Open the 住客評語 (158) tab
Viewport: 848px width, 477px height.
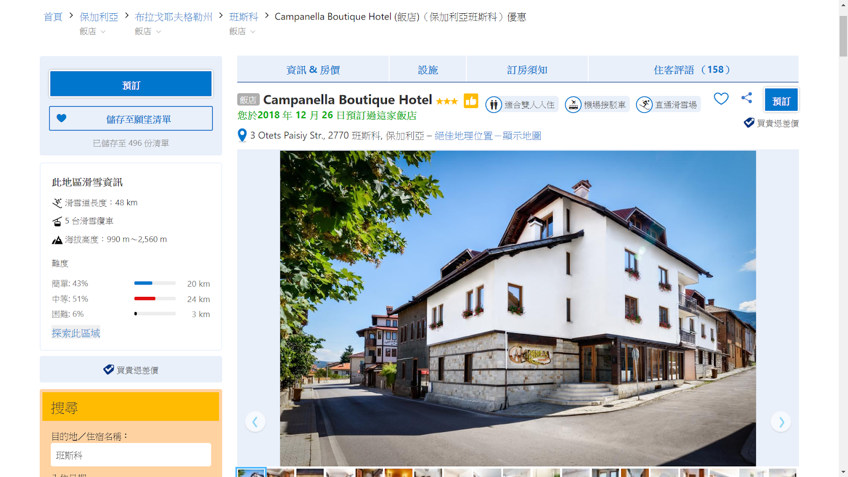(x=693, y=69)
